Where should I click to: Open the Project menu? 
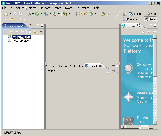coord(68,8)
